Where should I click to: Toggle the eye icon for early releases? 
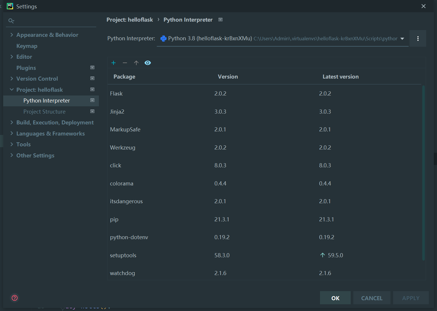pos(148,63)
